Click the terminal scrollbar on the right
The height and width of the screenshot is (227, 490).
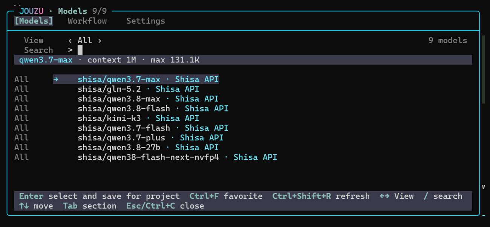(484, 70)
